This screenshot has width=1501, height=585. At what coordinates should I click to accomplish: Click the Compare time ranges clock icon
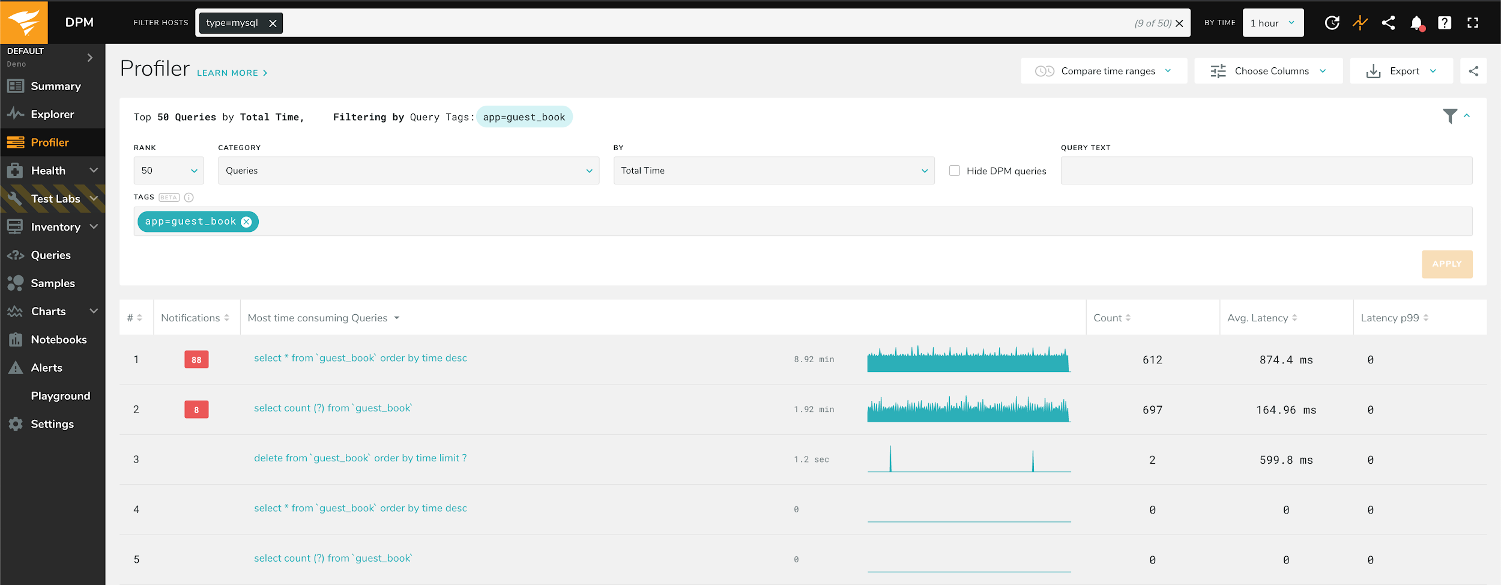[1045, 71]
